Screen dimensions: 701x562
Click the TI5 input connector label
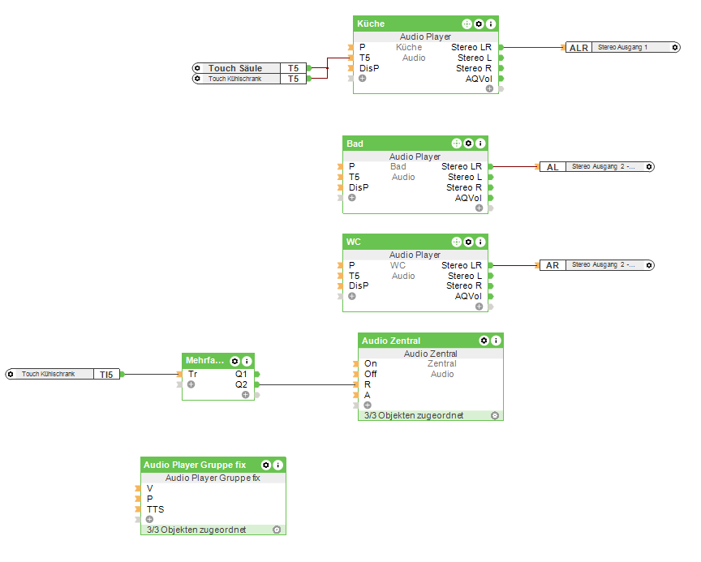106,375
